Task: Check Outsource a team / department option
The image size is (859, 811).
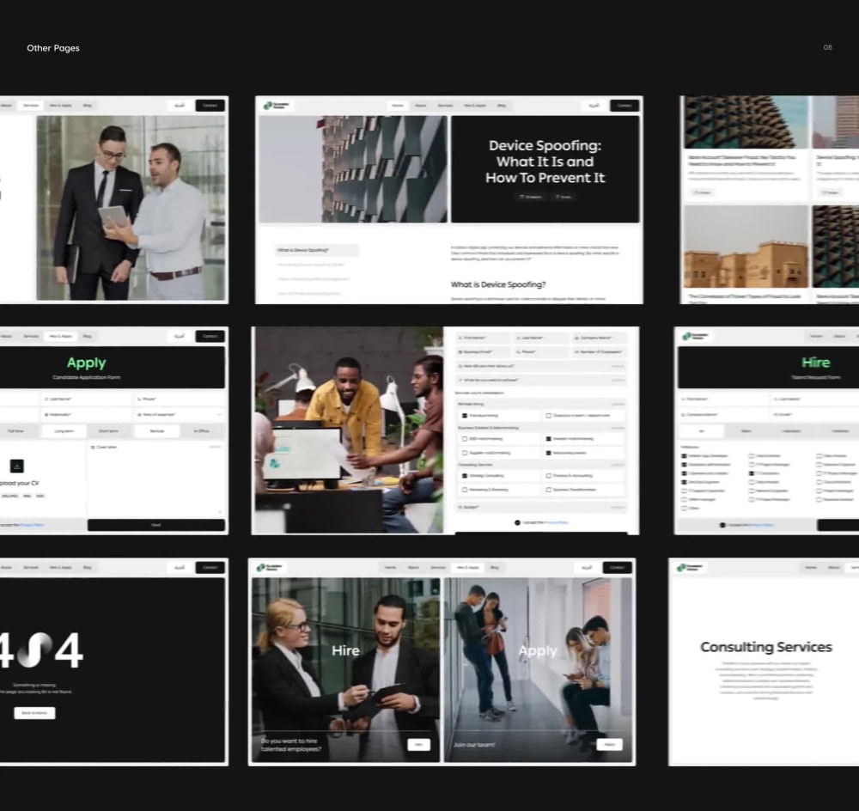Action: click(x=548, y=415)
